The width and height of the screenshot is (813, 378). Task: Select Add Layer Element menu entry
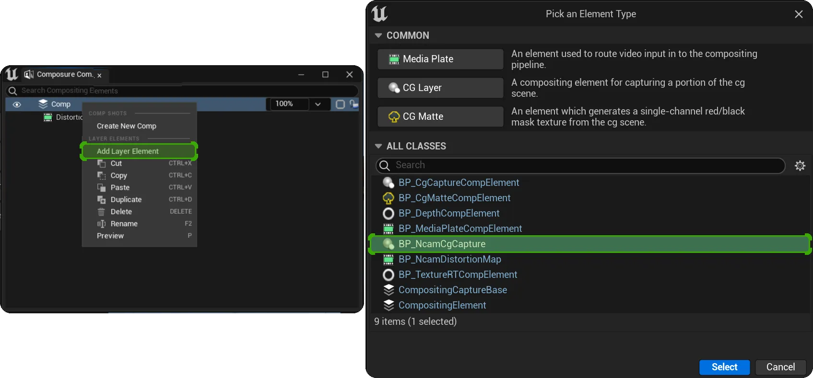pos(139,151)
